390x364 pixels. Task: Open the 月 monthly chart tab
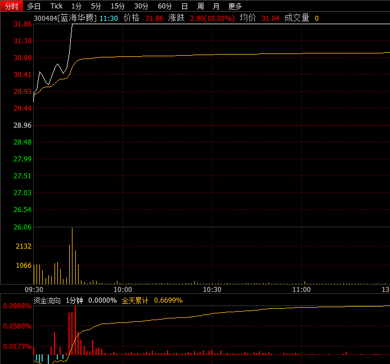pos(216,6)
